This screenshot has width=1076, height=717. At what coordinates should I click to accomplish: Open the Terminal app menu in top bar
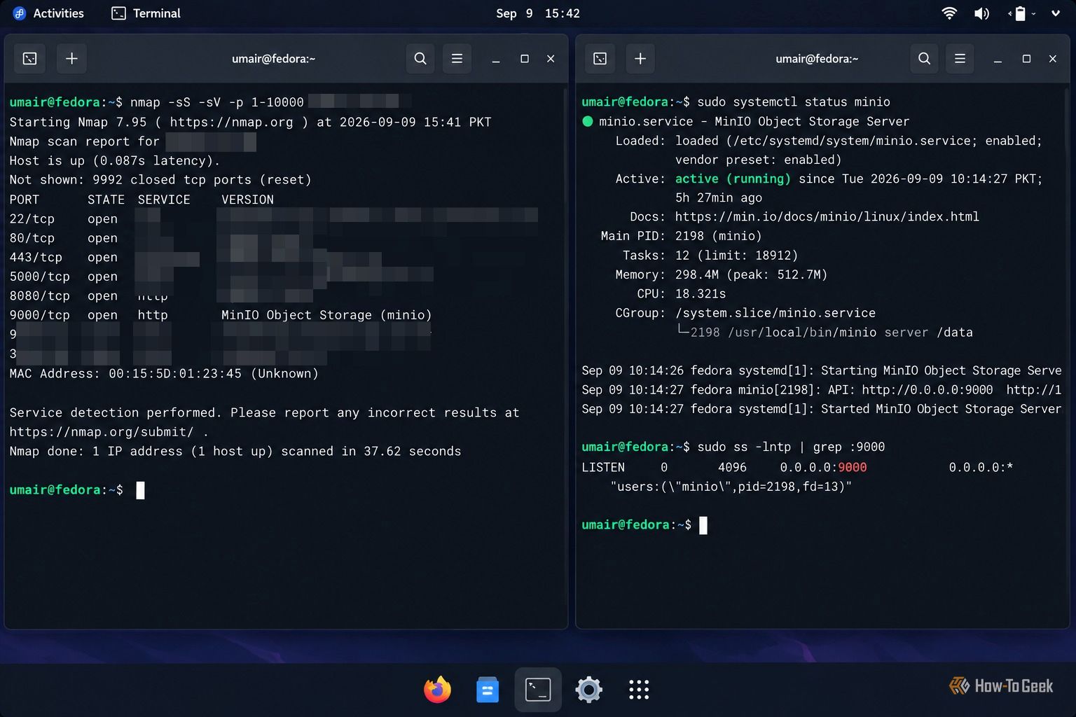pos(146,13)
